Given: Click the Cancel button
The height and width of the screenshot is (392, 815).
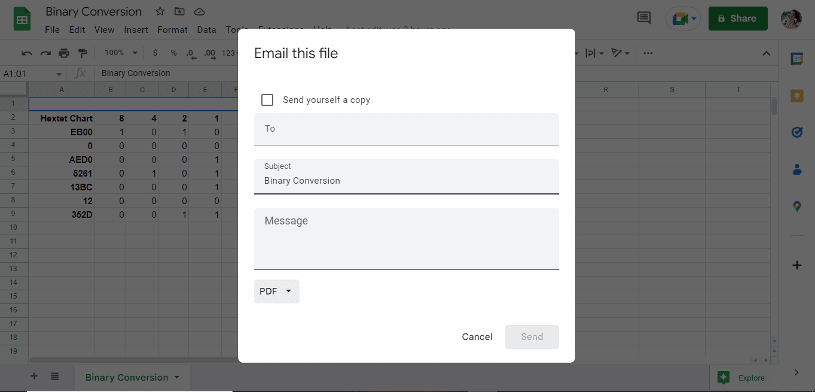Looking at the screenshot, I should coord(477,337).
